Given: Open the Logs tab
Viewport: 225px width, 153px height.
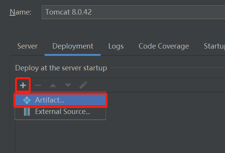Looking at the screenshot, I should coord(116,46).
